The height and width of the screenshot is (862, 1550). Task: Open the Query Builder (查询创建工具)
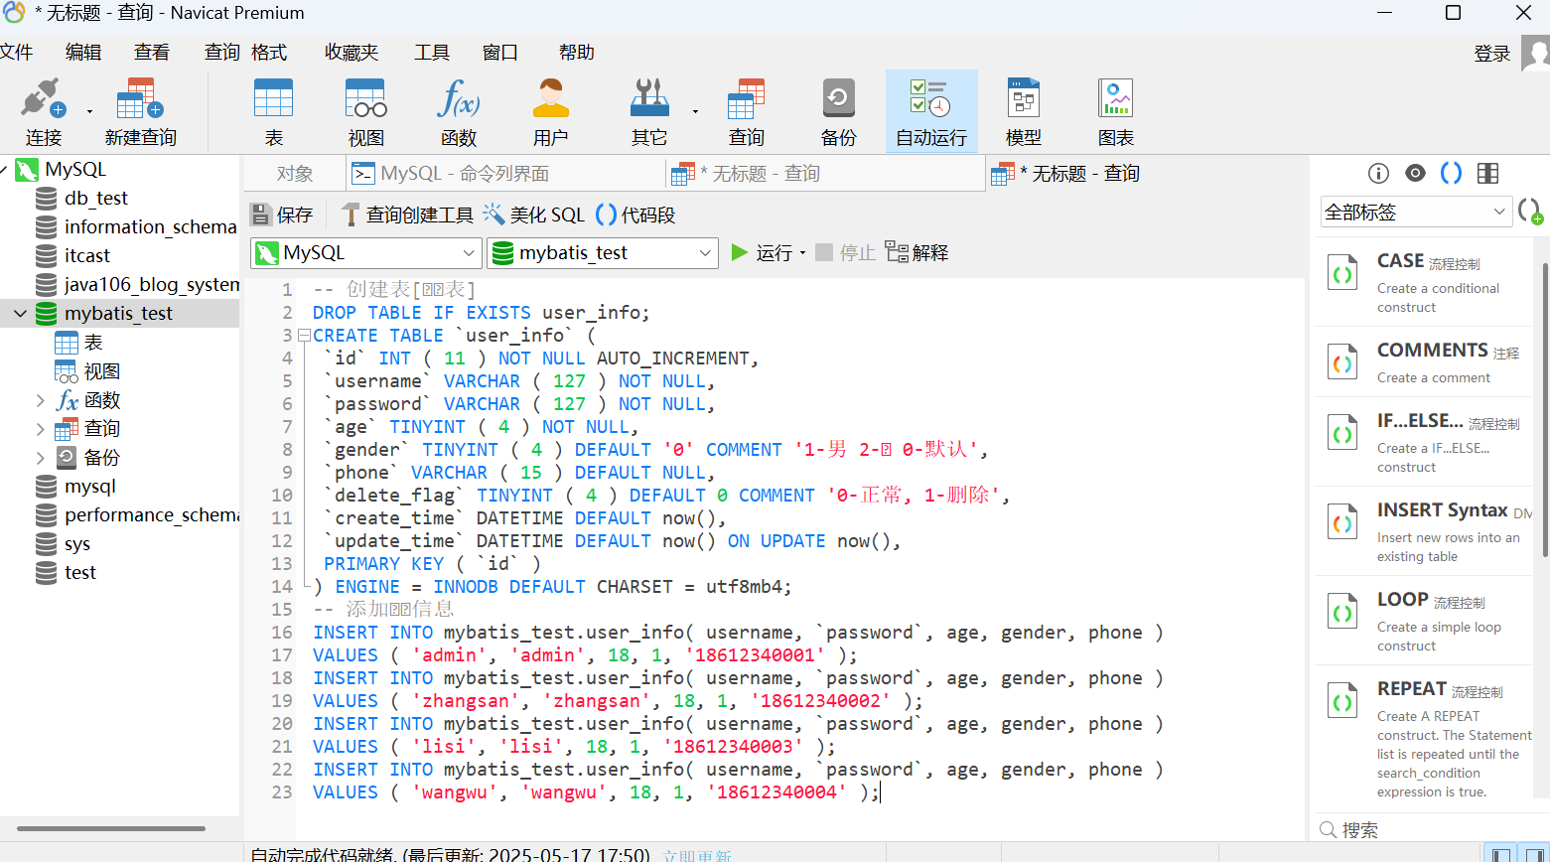(408, 215)
